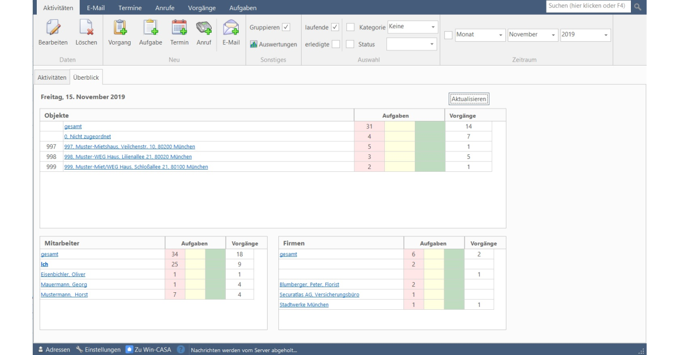679x355 pixels.
Task: Toggle the laufende checkbox
Action: [x=335, y=27]
